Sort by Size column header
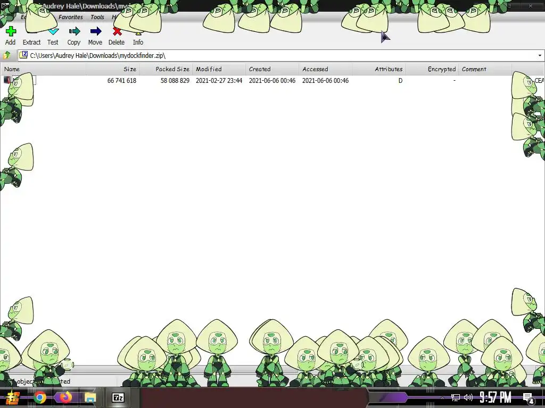Image resolution: width=545 pixels, height=408 pixels. pos(113,69)
